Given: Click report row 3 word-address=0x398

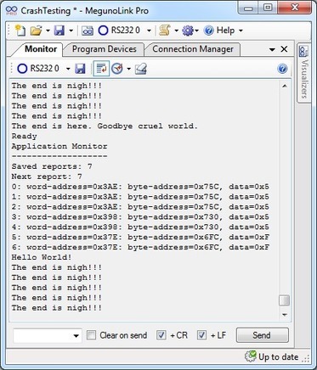Looking at the screenshot, I should [x=140, y=217].
